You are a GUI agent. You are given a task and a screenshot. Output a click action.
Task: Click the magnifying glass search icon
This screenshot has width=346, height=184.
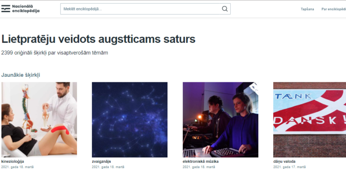pyautogui.click(x=225, y=9)
